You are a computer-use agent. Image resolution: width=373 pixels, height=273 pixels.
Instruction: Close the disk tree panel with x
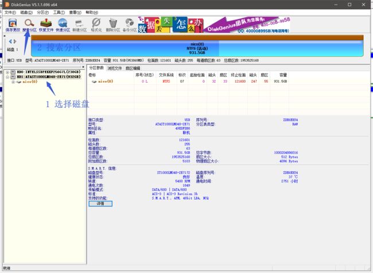click(83, 67)
